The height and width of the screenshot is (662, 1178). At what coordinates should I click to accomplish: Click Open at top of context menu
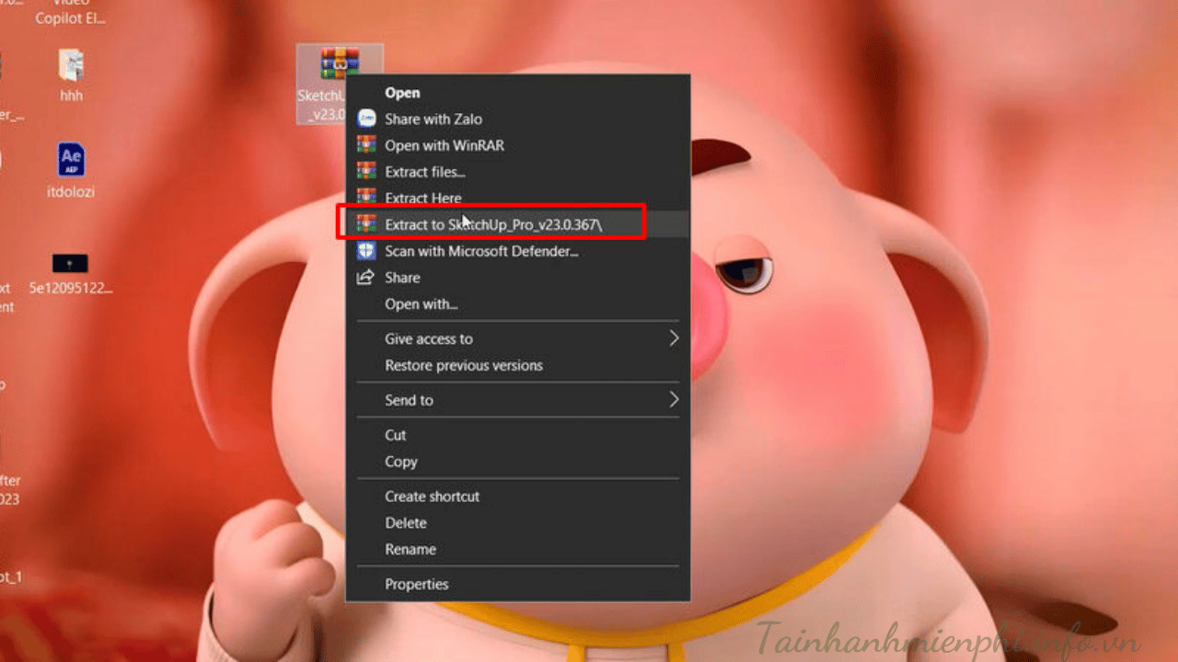402,93
